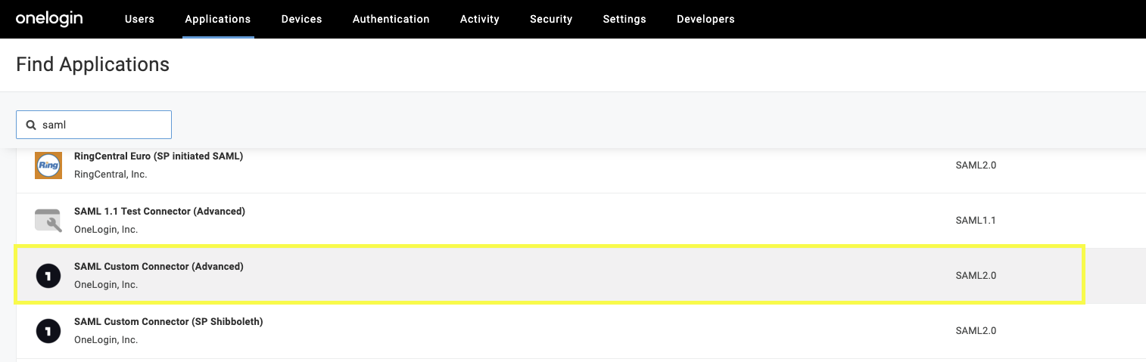Click the SAML 1.1 Test Connector wrench icon
The width and height of the screenshot is (1146, 362).
[48, 221]
